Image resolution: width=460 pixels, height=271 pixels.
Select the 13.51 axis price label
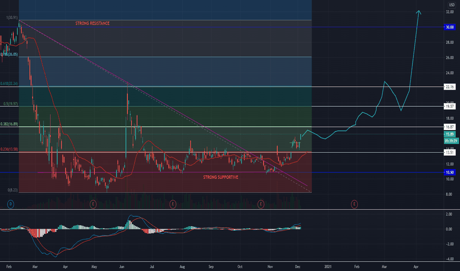click(450, 152)
